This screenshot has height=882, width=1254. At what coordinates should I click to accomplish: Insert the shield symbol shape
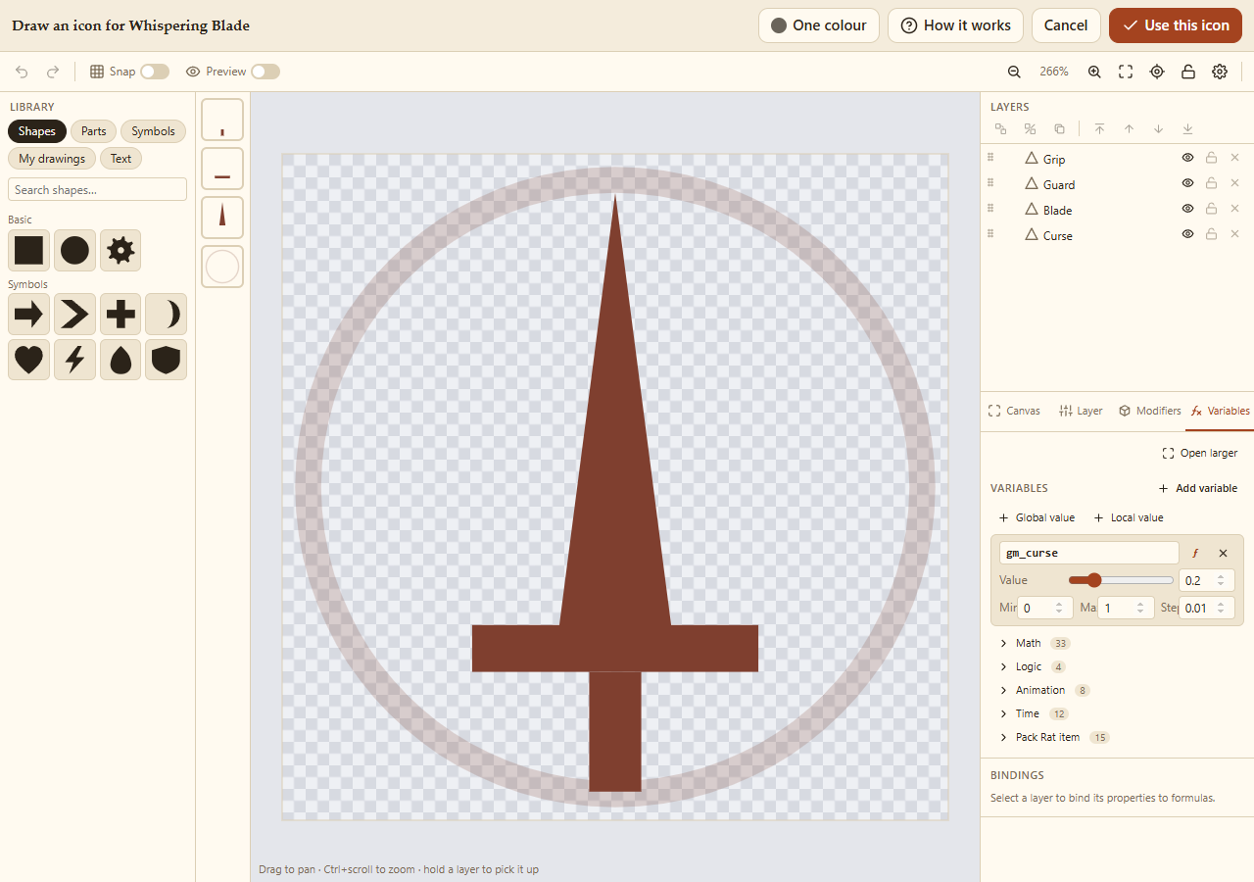point(167,360)
